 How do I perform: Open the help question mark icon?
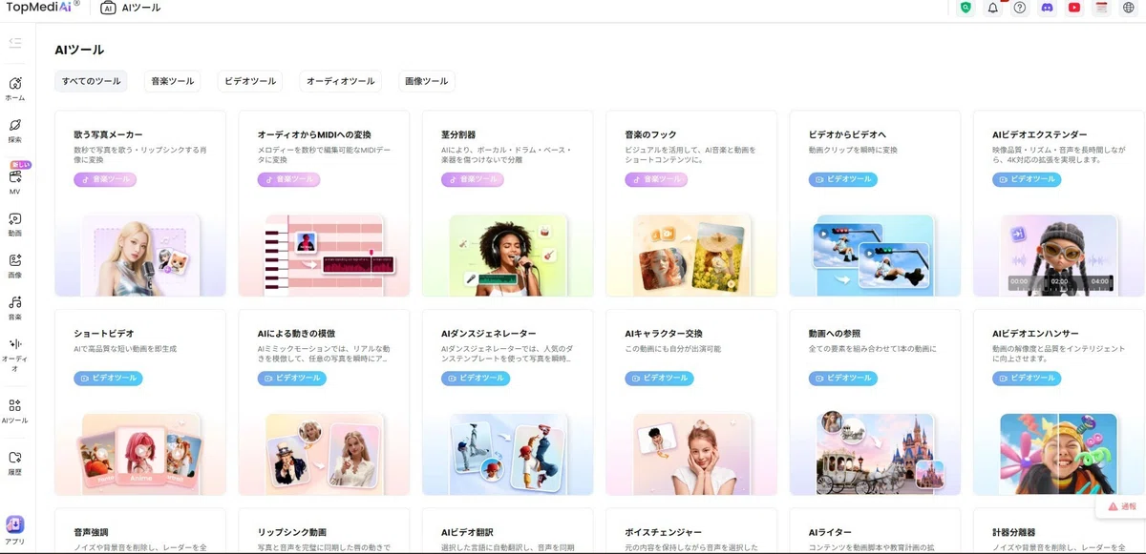pyautogui.click(x=1020, y=8)
